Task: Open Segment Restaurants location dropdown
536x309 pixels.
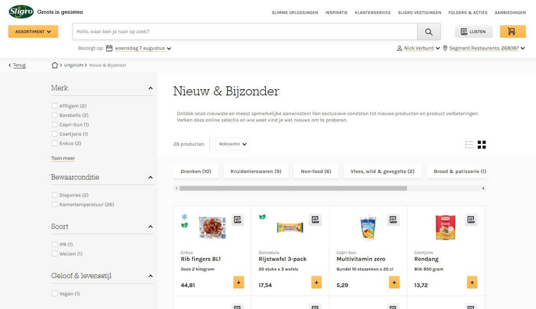Action: [x=487, y=48]
